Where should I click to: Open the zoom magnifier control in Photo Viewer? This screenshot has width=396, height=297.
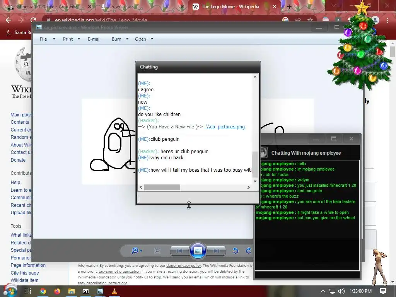[135, 251]
